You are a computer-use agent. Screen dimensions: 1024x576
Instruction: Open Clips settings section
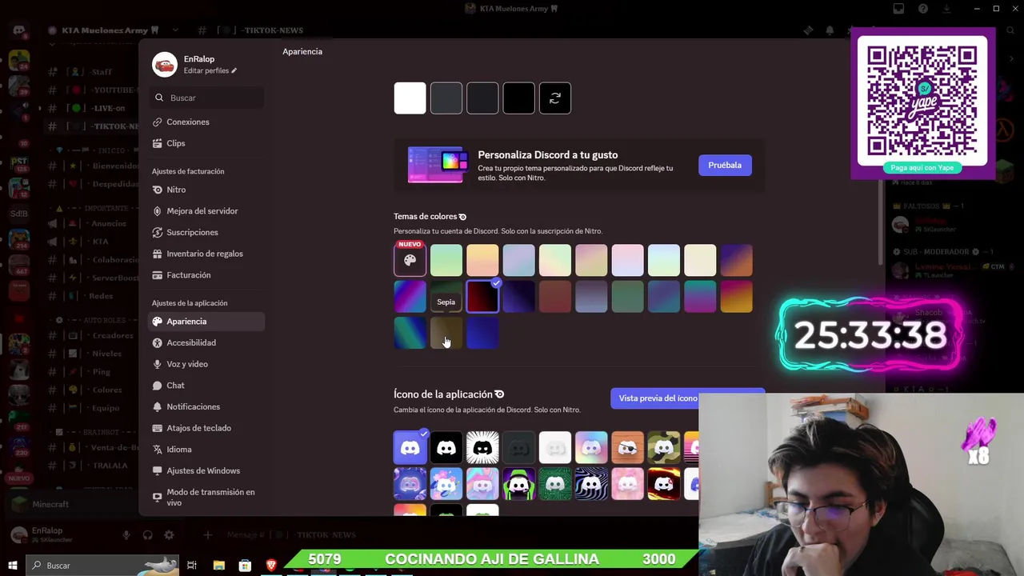[206, 143]
